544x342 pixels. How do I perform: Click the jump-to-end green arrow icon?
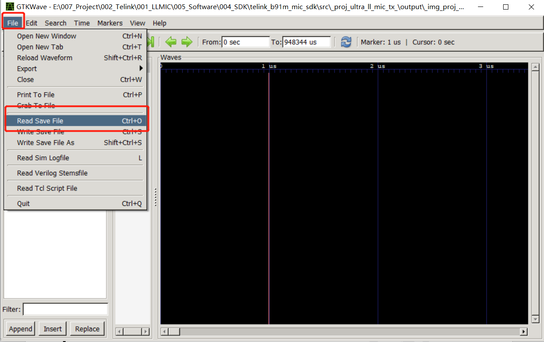(150, 42)
